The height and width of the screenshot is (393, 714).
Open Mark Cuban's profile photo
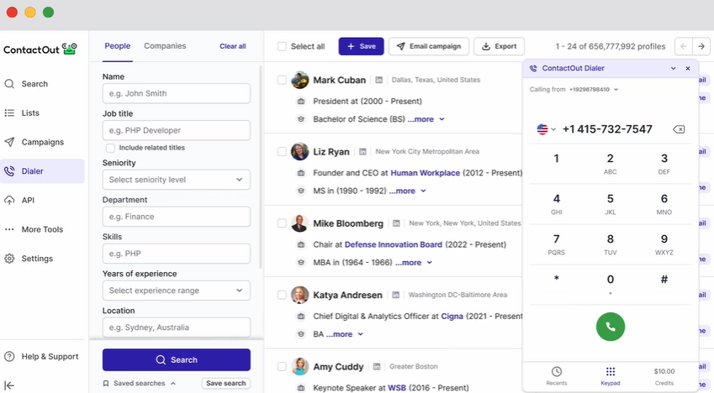click(300, 80)
